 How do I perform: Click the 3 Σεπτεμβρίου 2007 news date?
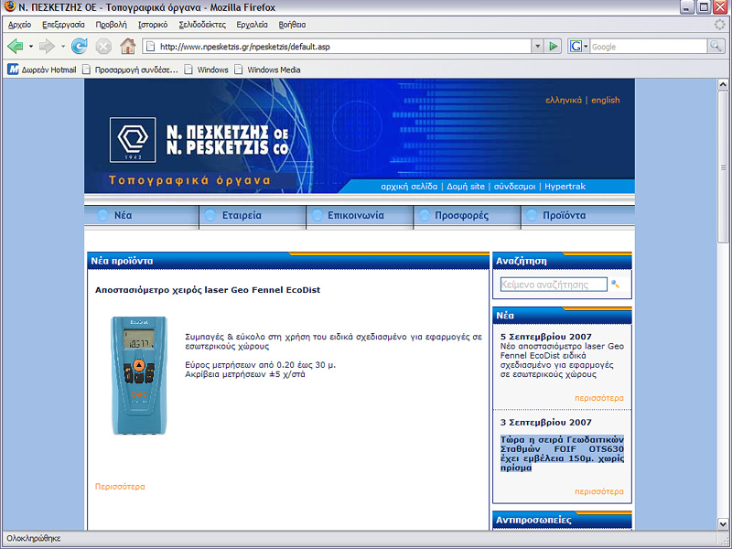(545, 423)
